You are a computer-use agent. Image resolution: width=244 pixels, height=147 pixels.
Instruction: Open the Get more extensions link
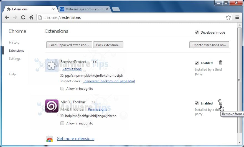tap(75, 139)
